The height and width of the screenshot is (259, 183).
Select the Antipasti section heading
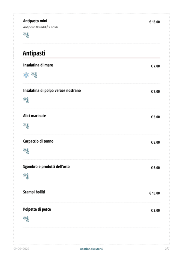tap(34, 53)
